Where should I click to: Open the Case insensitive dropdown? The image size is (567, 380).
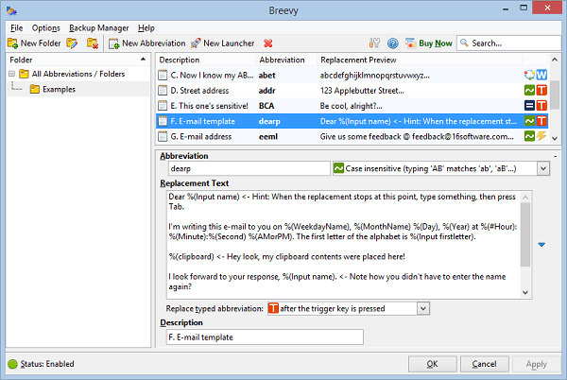(543, 168)
